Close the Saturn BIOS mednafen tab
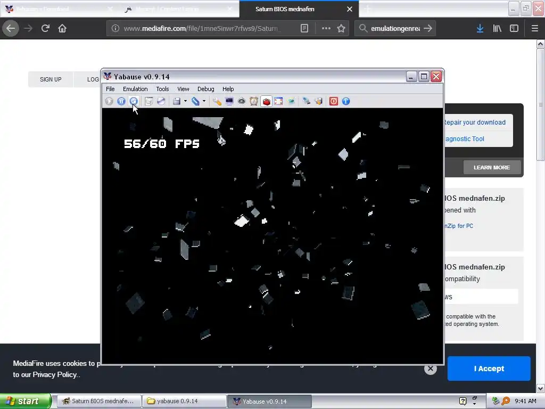The width and height of the screenshot is (545, 409). tap(350, 9)
